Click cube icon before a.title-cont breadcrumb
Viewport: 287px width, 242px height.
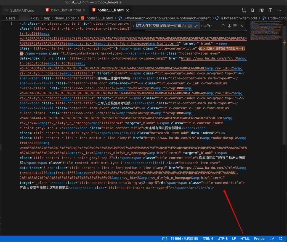264,18
